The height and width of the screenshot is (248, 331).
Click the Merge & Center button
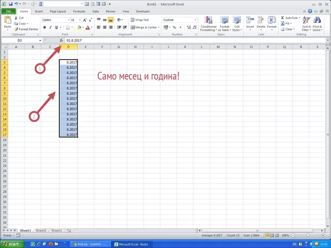pos(143,27)
